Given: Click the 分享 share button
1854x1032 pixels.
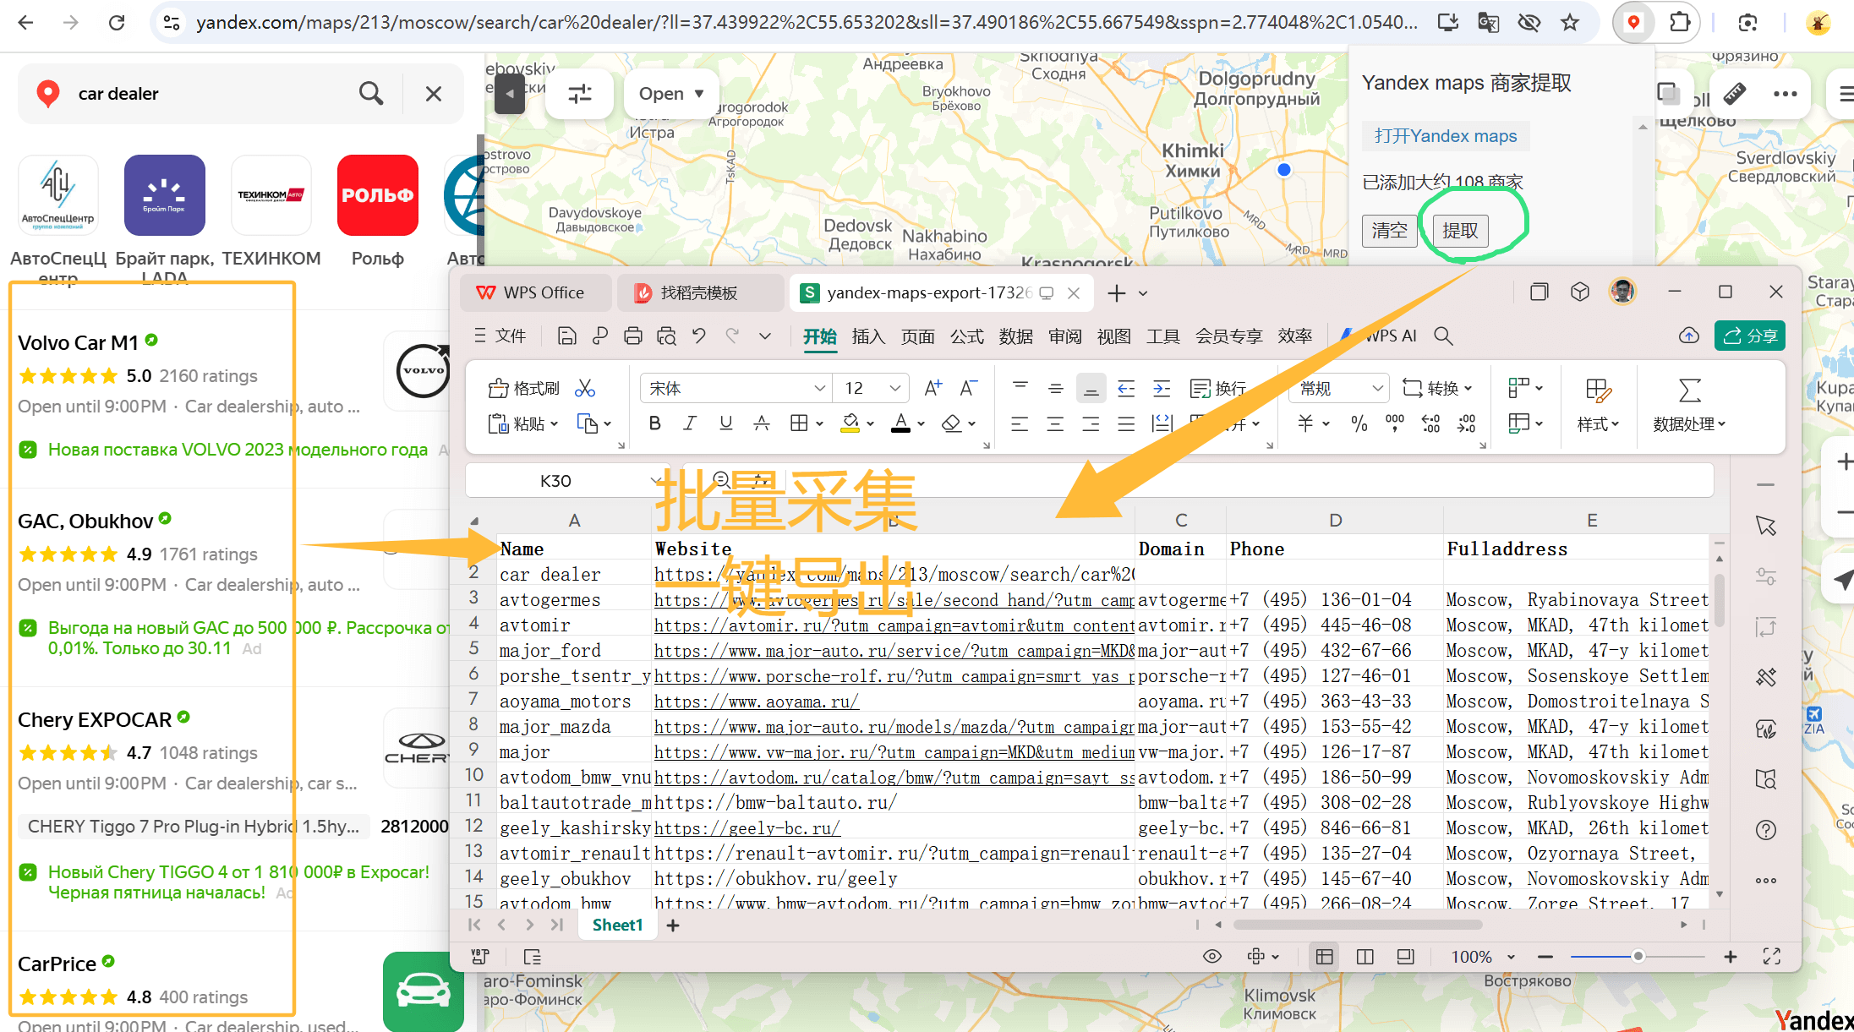Looking at the screenshot, I should [x=1749, y=336].
